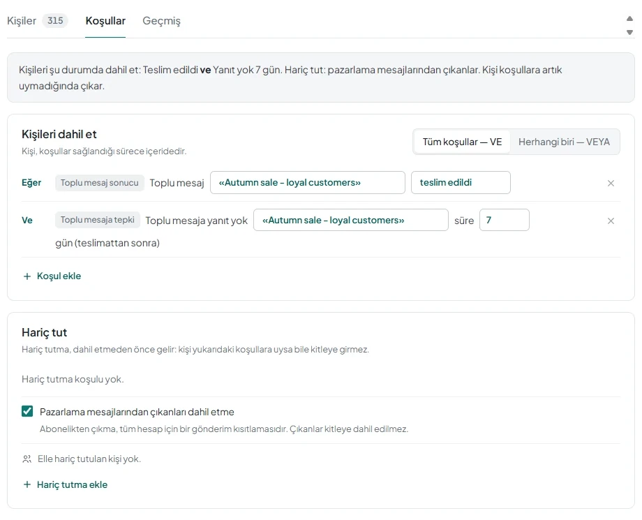Click 'Hariç tutma ekle' to add exclusion
The width and height of the screenshot is (642, 520).
(x=65, y=485)
